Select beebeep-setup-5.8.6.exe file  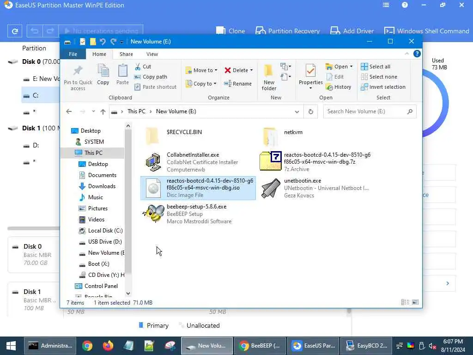198,214
